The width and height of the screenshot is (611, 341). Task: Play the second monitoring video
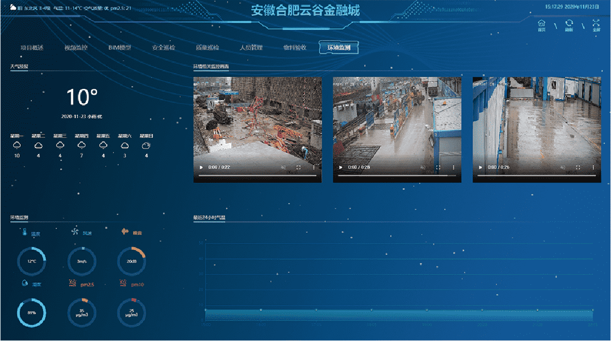pos(340,167)
